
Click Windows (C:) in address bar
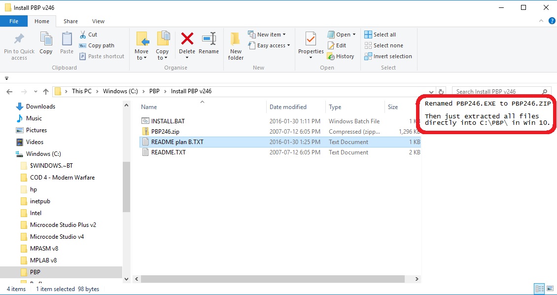(x=120, y=91)
